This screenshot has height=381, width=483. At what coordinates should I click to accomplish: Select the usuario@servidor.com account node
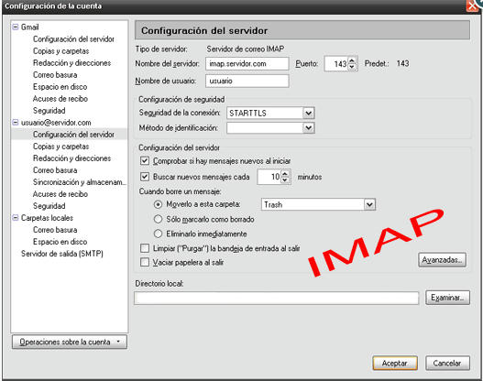[x=56, y=123]
